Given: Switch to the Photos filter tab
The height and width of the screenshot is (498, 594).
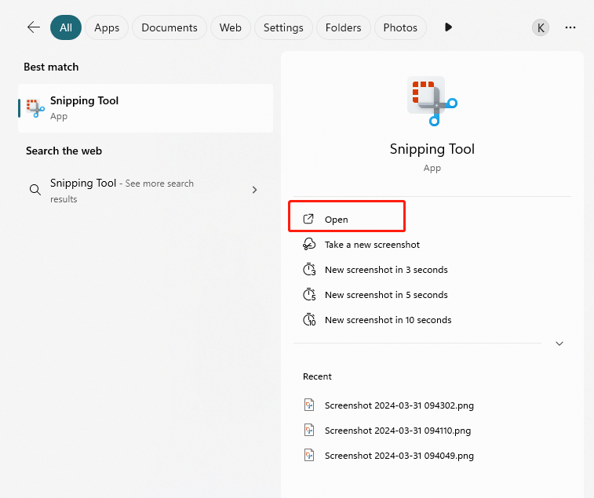Looking at the screenshot, I should 400,27.
